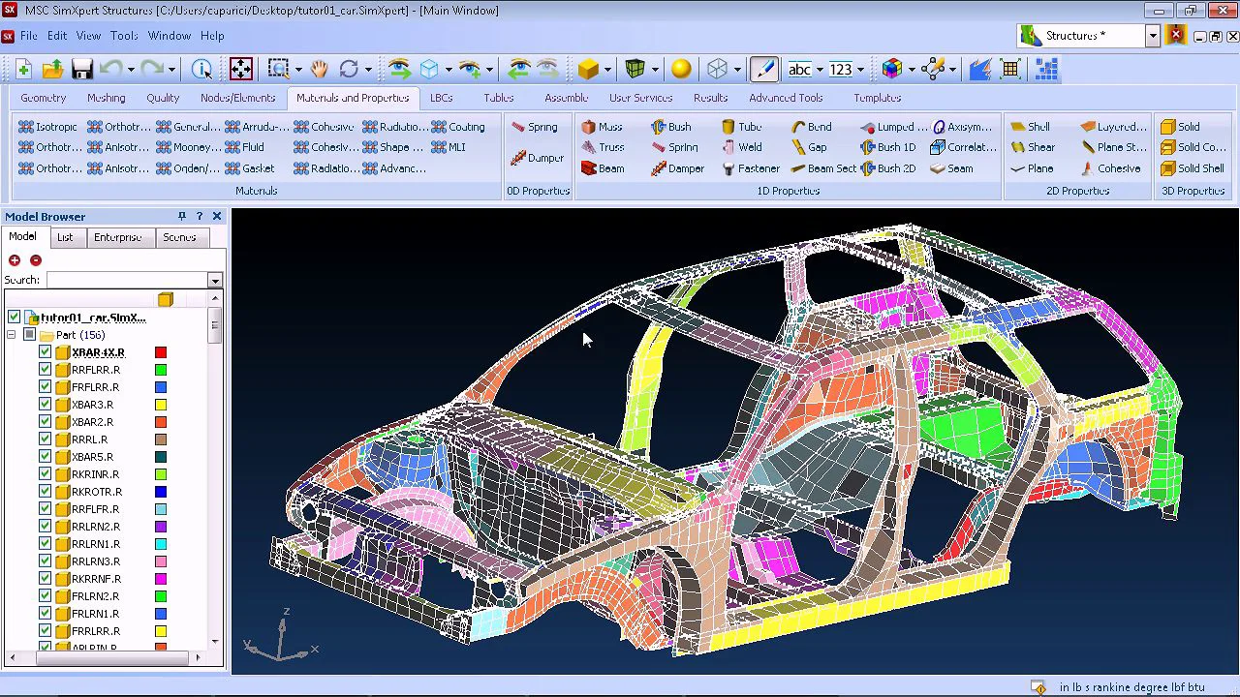Uncheck the XBAR4X.R part checkbox
The width and height of the screenshot is (1240, 697).
click(45, 352)
